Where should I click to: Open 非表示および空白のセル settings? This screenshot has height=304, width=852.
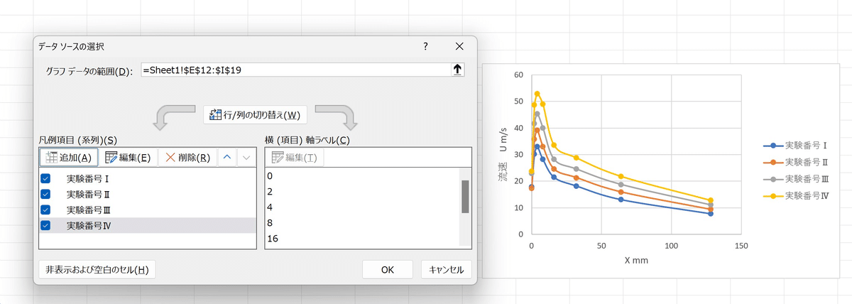point(97,270)
